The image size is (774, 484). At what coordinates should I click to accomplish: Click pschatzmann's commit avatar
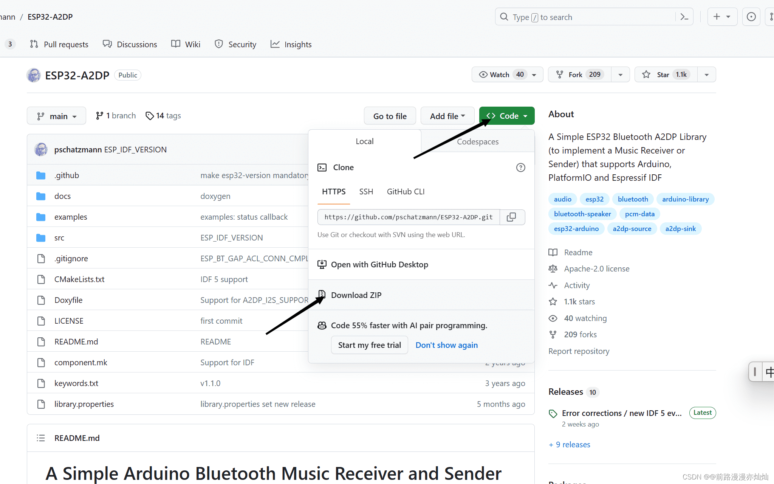click(x=41, y=150)
